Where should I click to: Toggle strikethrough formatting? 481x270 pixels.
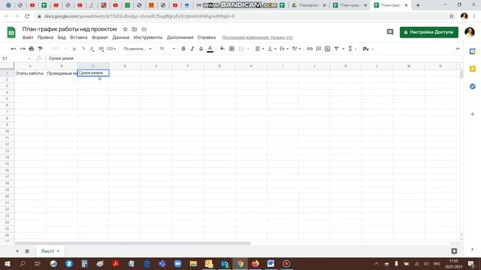[201, 49]
